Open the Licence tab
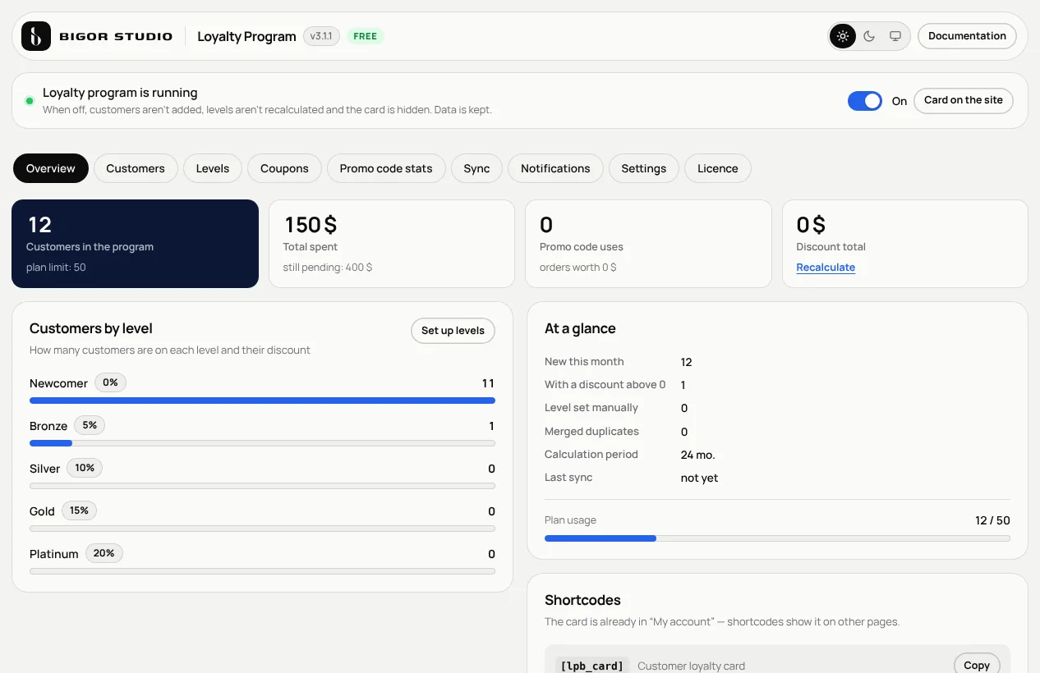 (x=718, y=168)
